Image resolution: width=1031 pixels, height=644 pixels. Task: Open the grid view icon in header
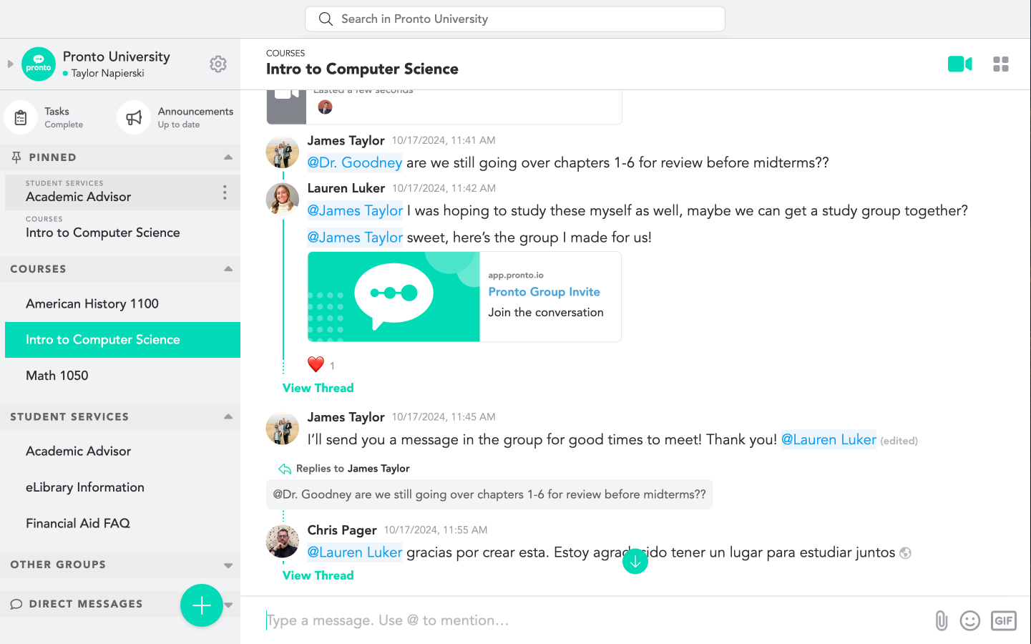(x=1001, y=64)
